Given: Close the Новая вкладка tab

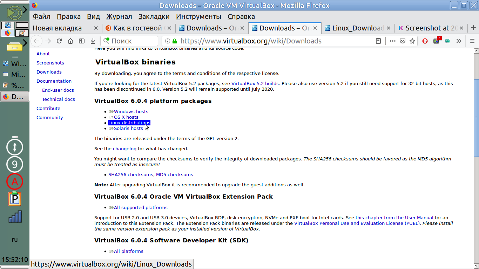Looking at the screenshot, I should click(x=96, y=28).
